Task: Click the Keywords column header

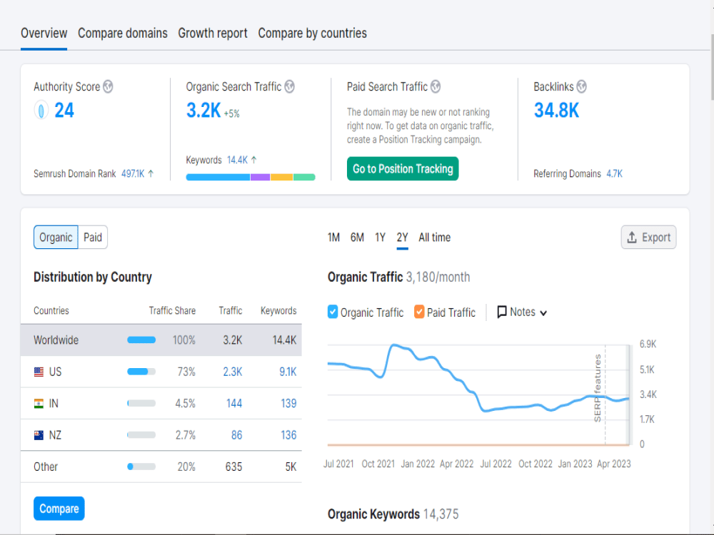Action: [278, 311]
